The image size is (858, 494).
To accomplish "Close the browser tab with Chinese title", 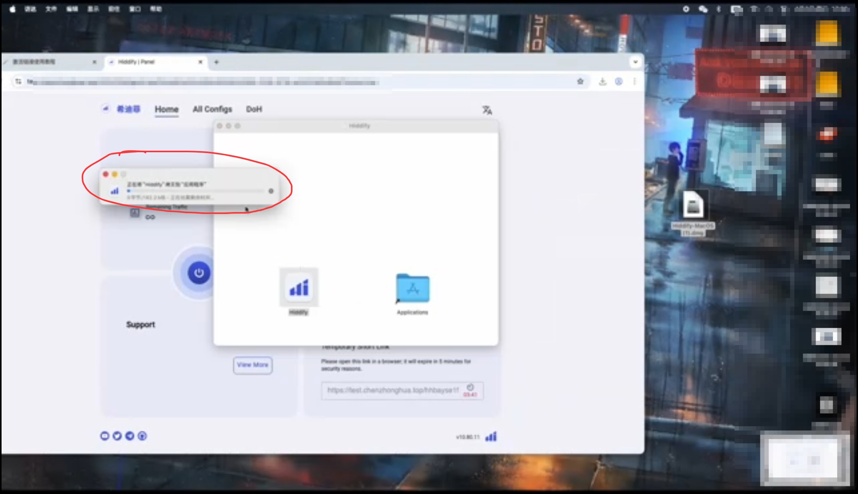I will [x=95, y=62].
